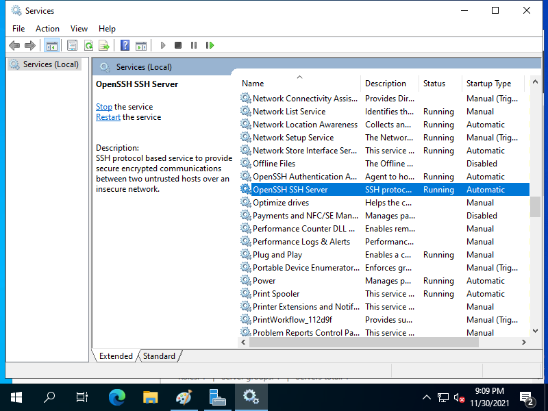This screenshot has height=411, width=548.
Task: Pause the service using the pause toolbar icon
Action: (194, 45)
